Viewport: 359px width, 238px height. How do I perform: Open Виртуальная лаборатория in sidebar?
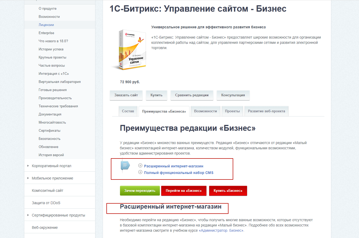pyautogui.click(x=59, y=82)
